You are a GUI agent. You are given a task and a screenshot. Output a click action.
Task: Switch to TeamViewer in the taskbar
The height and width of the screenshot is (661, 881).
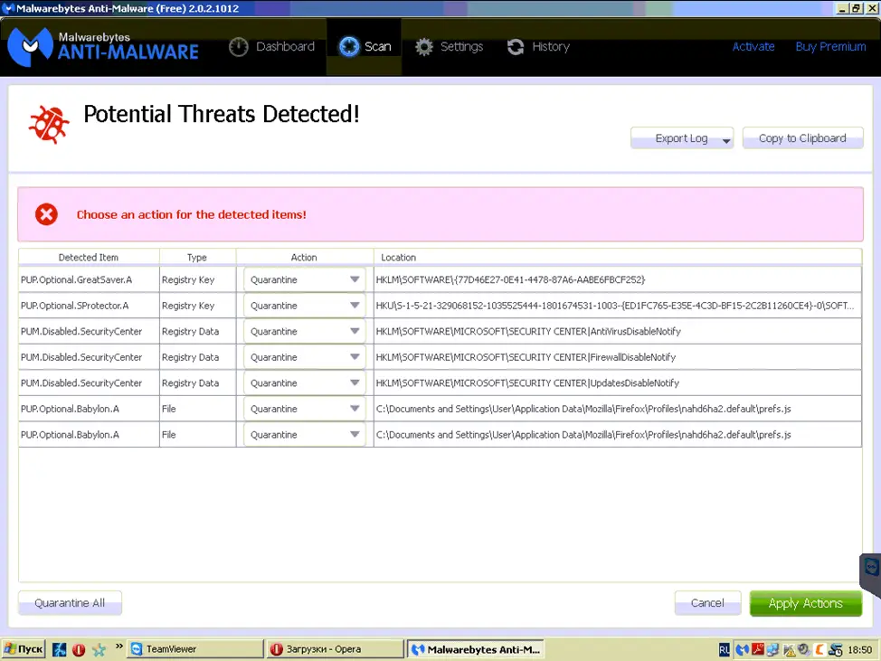point(193,649)
